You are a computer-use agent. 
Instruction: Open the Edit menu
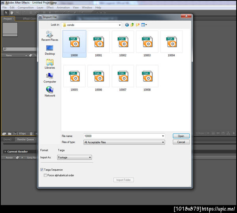click(x=12, y=8)
